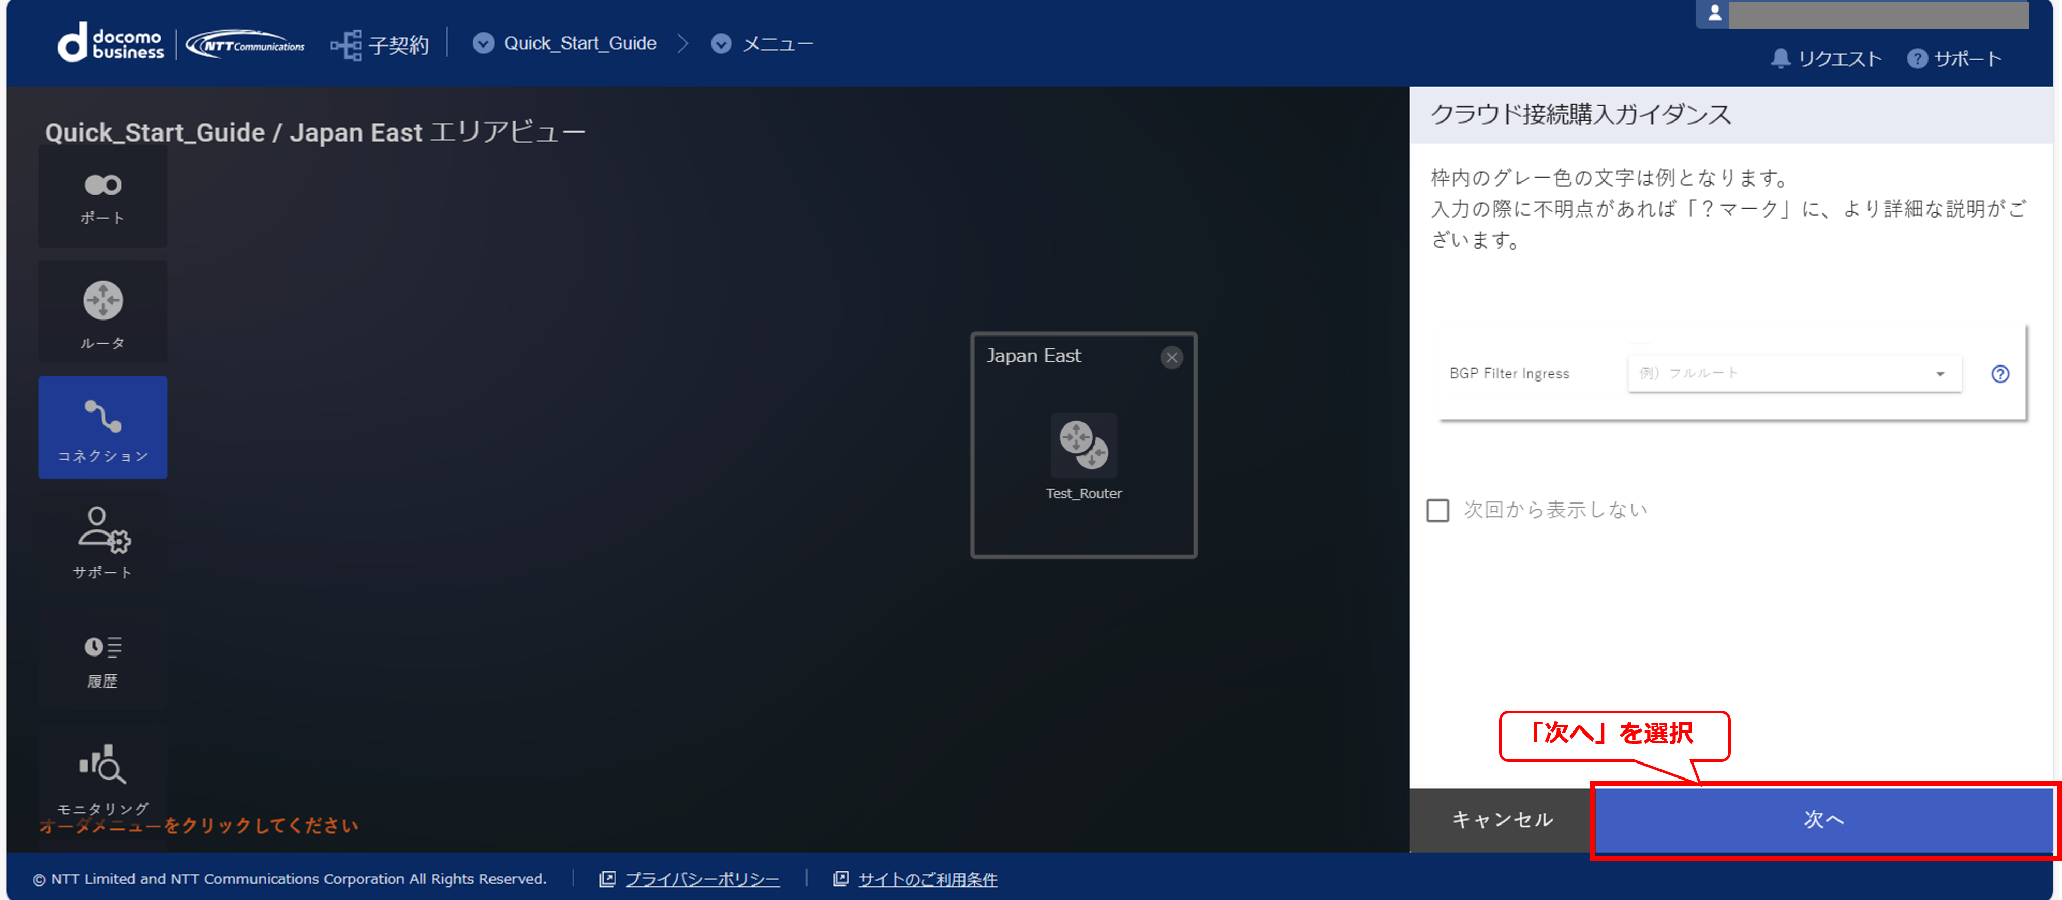Check 次回から表示しない checkbox

click(1437, 510)
